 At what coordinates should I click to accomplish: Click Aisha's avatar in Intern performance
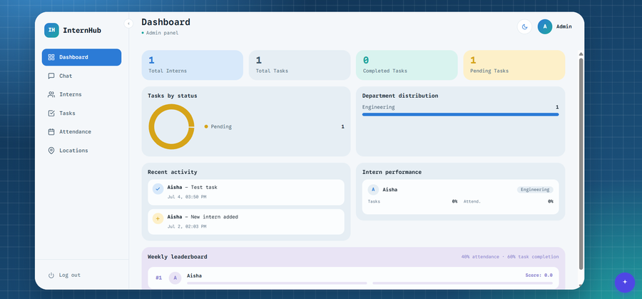373,190
